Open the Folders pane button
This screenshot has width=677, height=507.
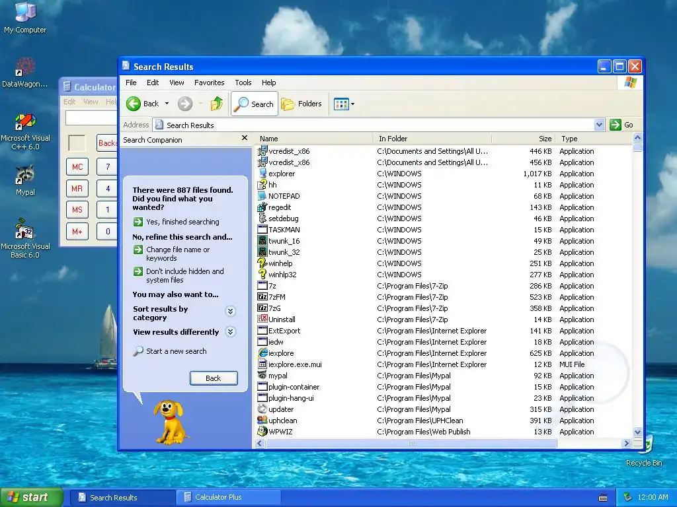pos(301,104)
